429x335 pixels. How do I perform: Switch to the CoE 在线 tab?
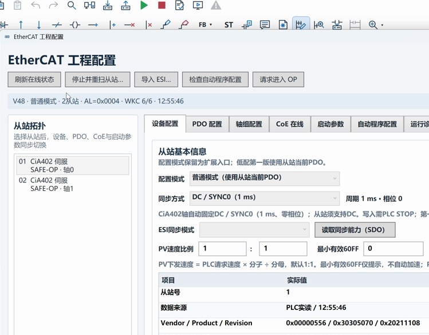pos(290,124)
